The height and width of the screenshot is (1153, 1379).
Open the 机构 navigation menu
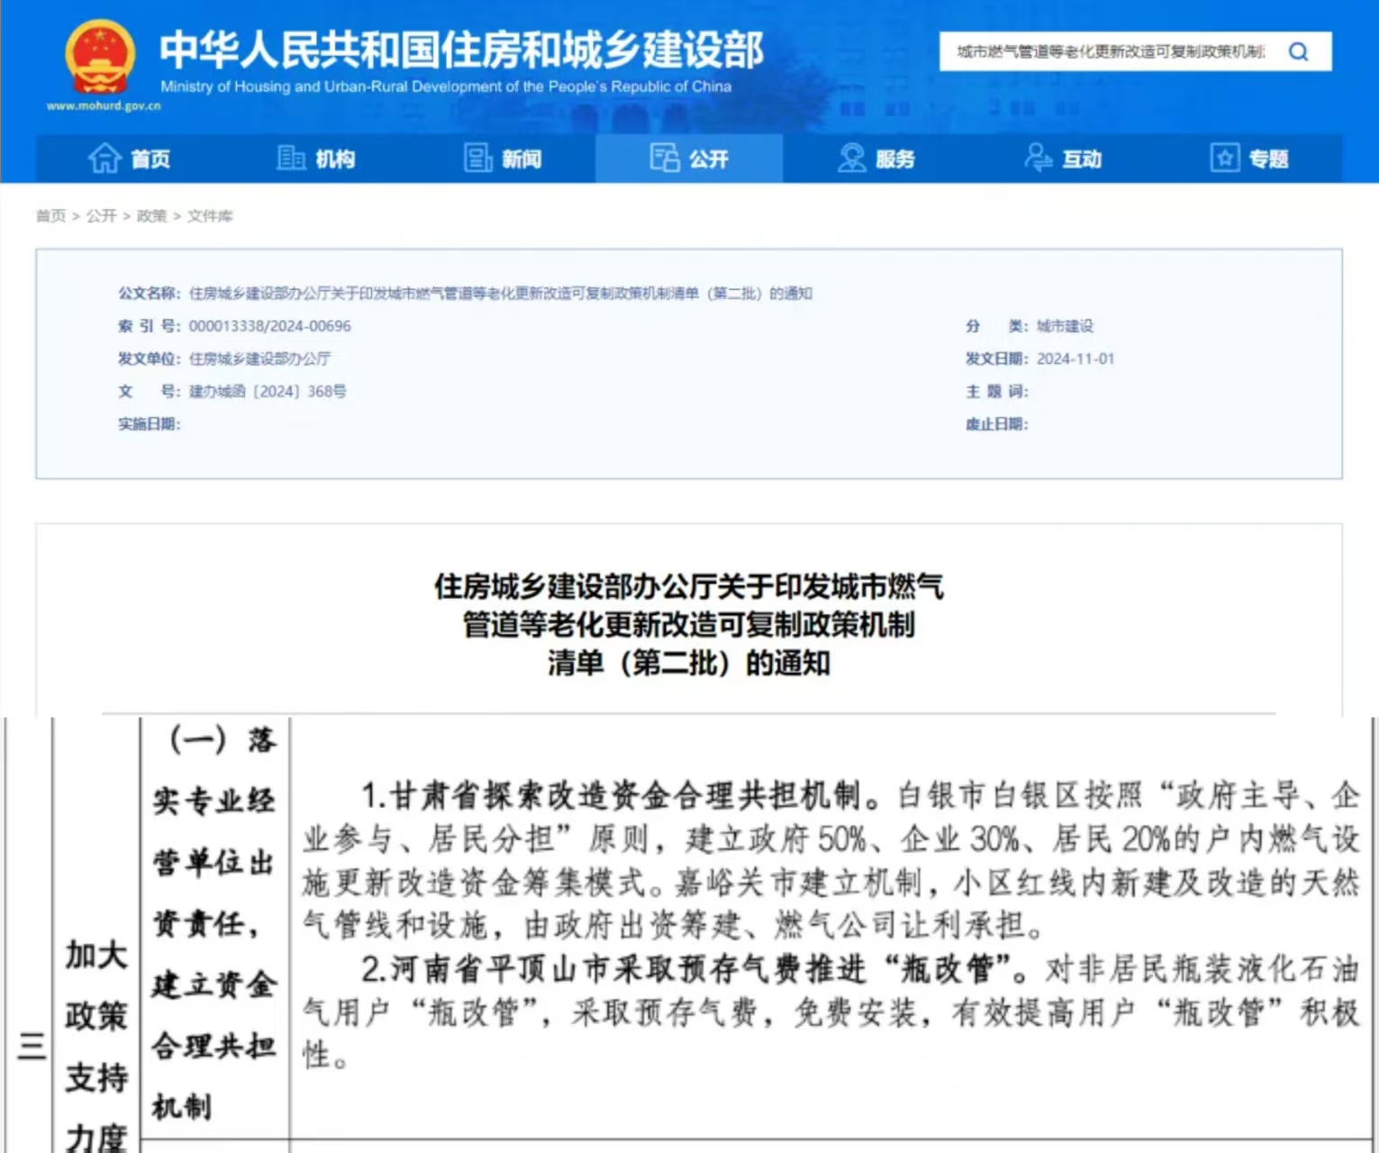335,159
